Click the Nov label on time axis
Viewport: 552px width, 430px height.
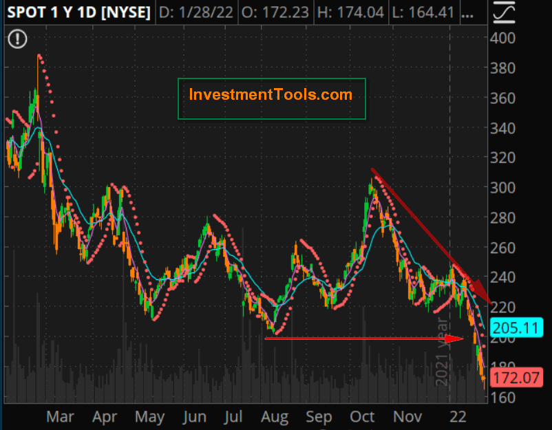[x=407, y=417]
